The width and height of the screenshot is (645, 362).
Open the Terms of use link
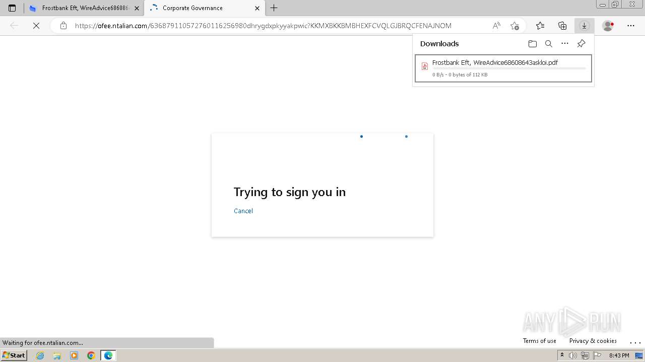click(x=539, y=341)
